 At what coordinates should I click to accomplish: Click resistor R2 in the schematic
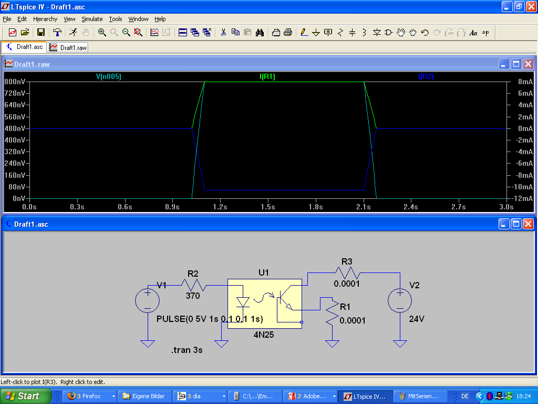[x=193, y=285]
